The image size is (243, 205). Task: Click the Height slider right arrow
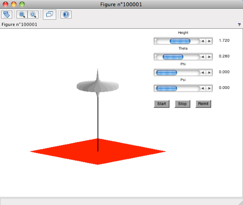point(209,41)
